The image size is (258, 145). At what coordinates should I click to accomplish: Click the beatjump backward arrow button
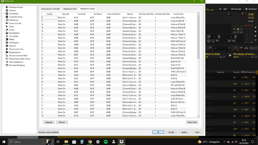(229, 41)
